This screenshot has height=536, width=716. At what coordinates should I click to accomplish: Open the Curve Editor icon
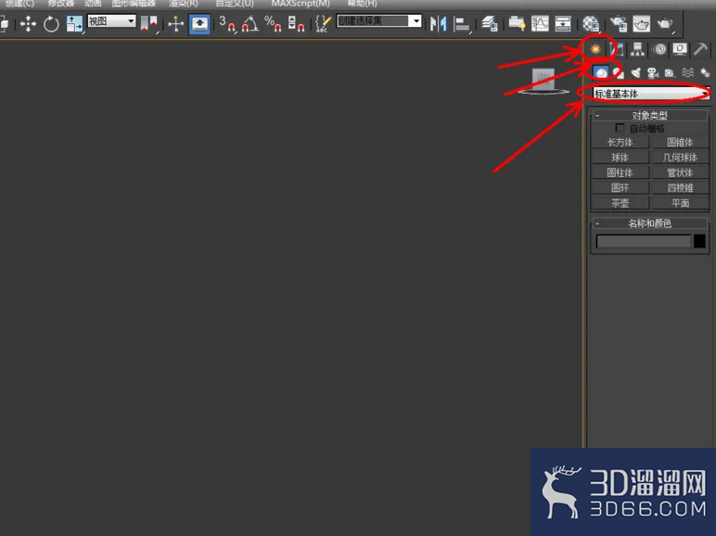click(x=540, y=24)
